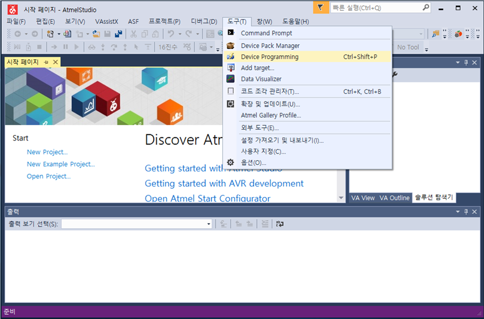Toggle pin on the Start Page tab
The height and width of the screenshot is (319, 484).
click(x=46, y=62)
